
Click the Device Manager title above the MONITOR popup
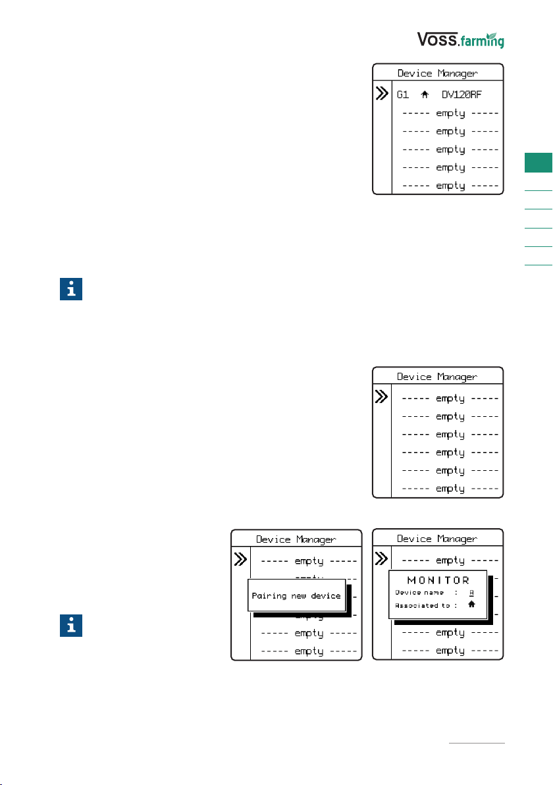tap(437, 539)
